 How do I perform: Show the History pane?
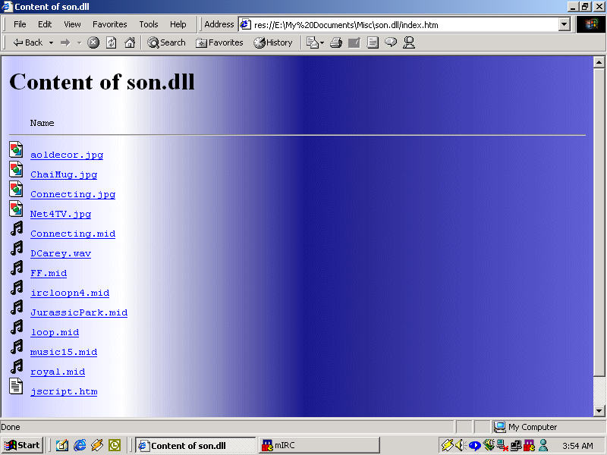click(x=273, y=42)
